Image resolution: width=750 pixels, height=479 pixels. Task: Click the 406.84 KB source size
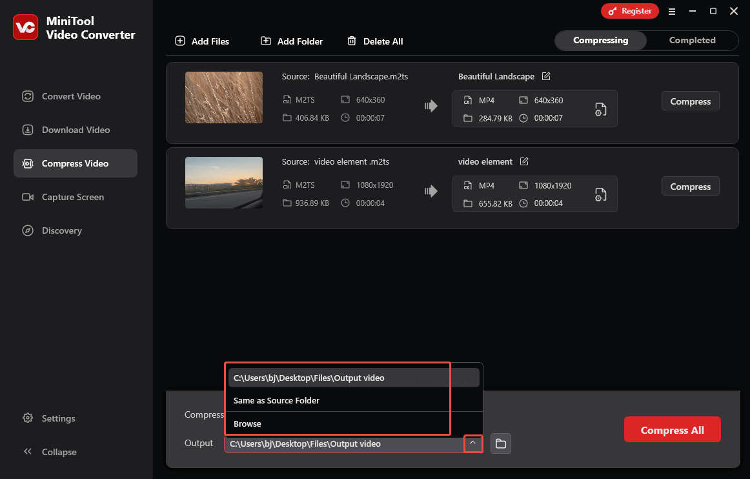(312, 117)
